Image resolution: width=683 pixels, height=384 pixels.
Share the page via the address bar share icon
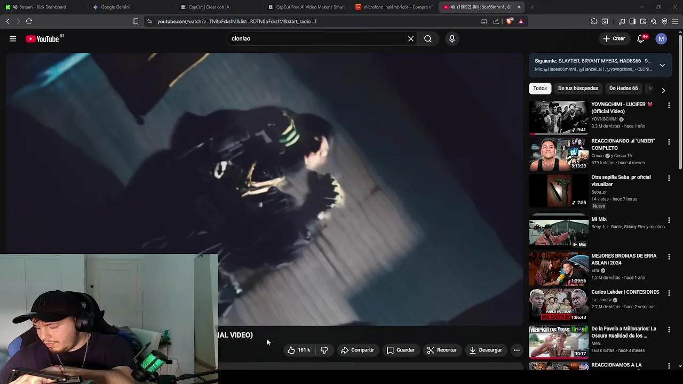point(496,21)
